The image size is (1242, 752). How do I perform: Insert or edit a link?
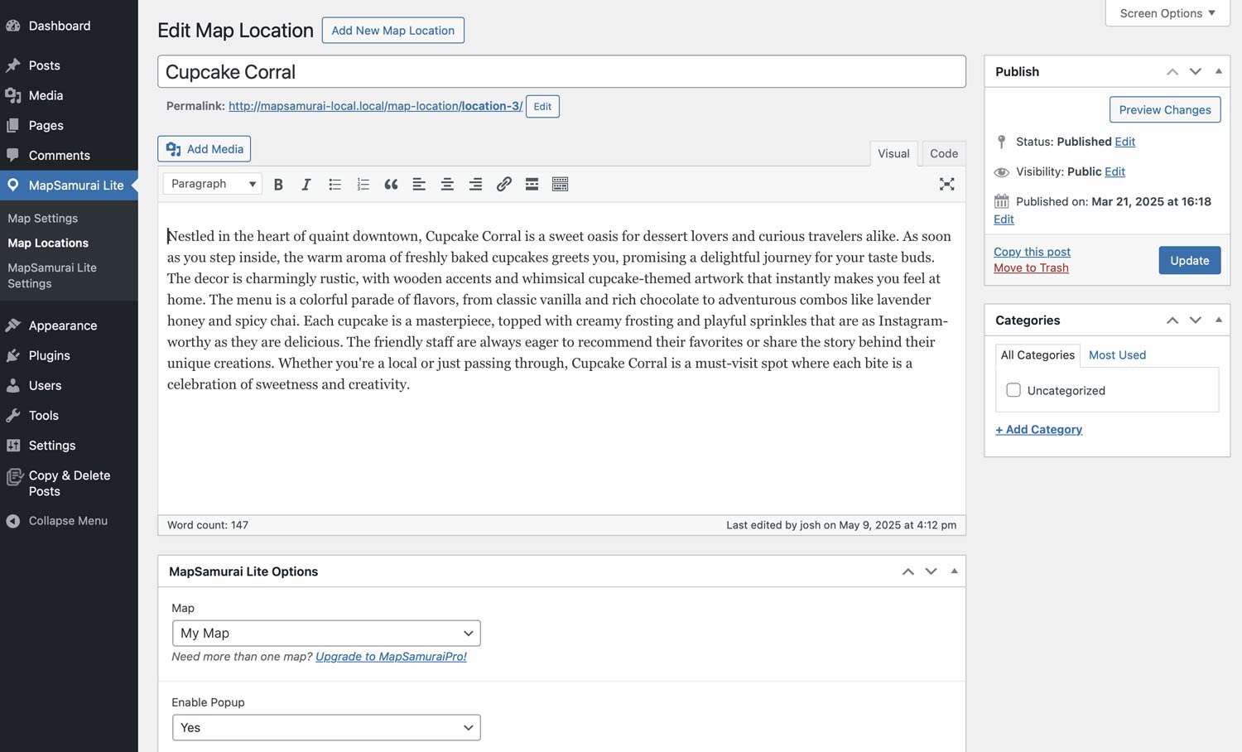click(x=503, y=184)
